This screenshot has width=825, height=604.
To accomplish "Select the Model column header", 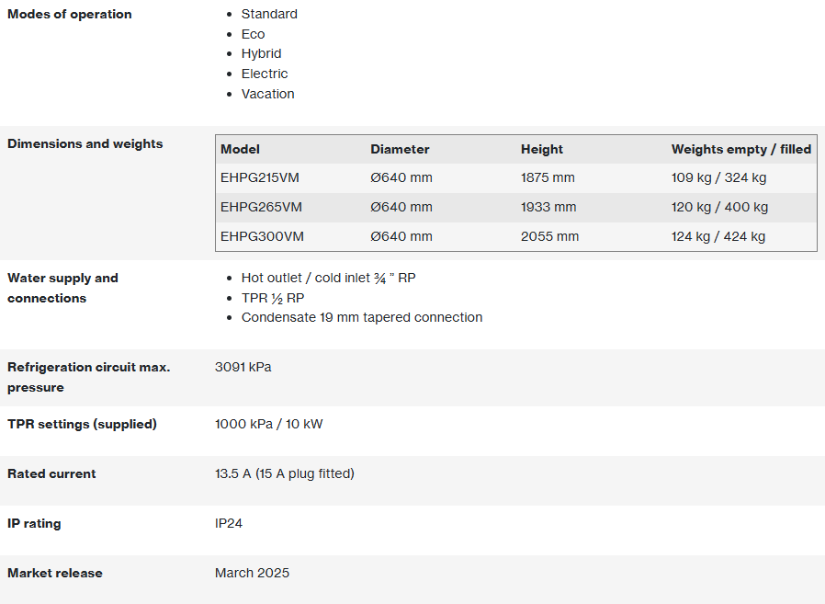I will point(240,150).
